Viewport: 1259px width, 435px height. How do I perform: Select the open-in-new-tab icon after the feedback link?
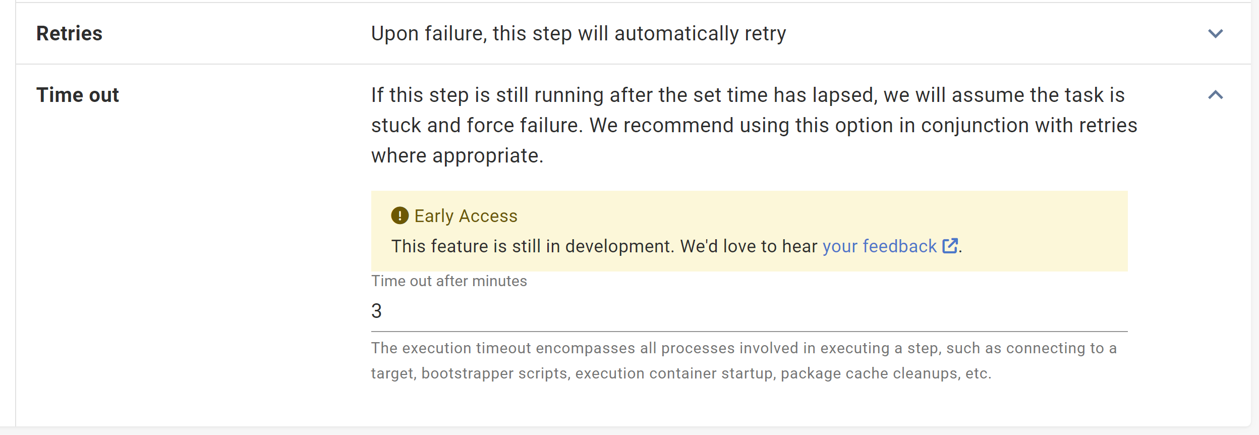950,246
